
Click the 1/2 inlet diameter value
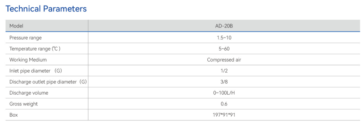(x=224, y=71)
